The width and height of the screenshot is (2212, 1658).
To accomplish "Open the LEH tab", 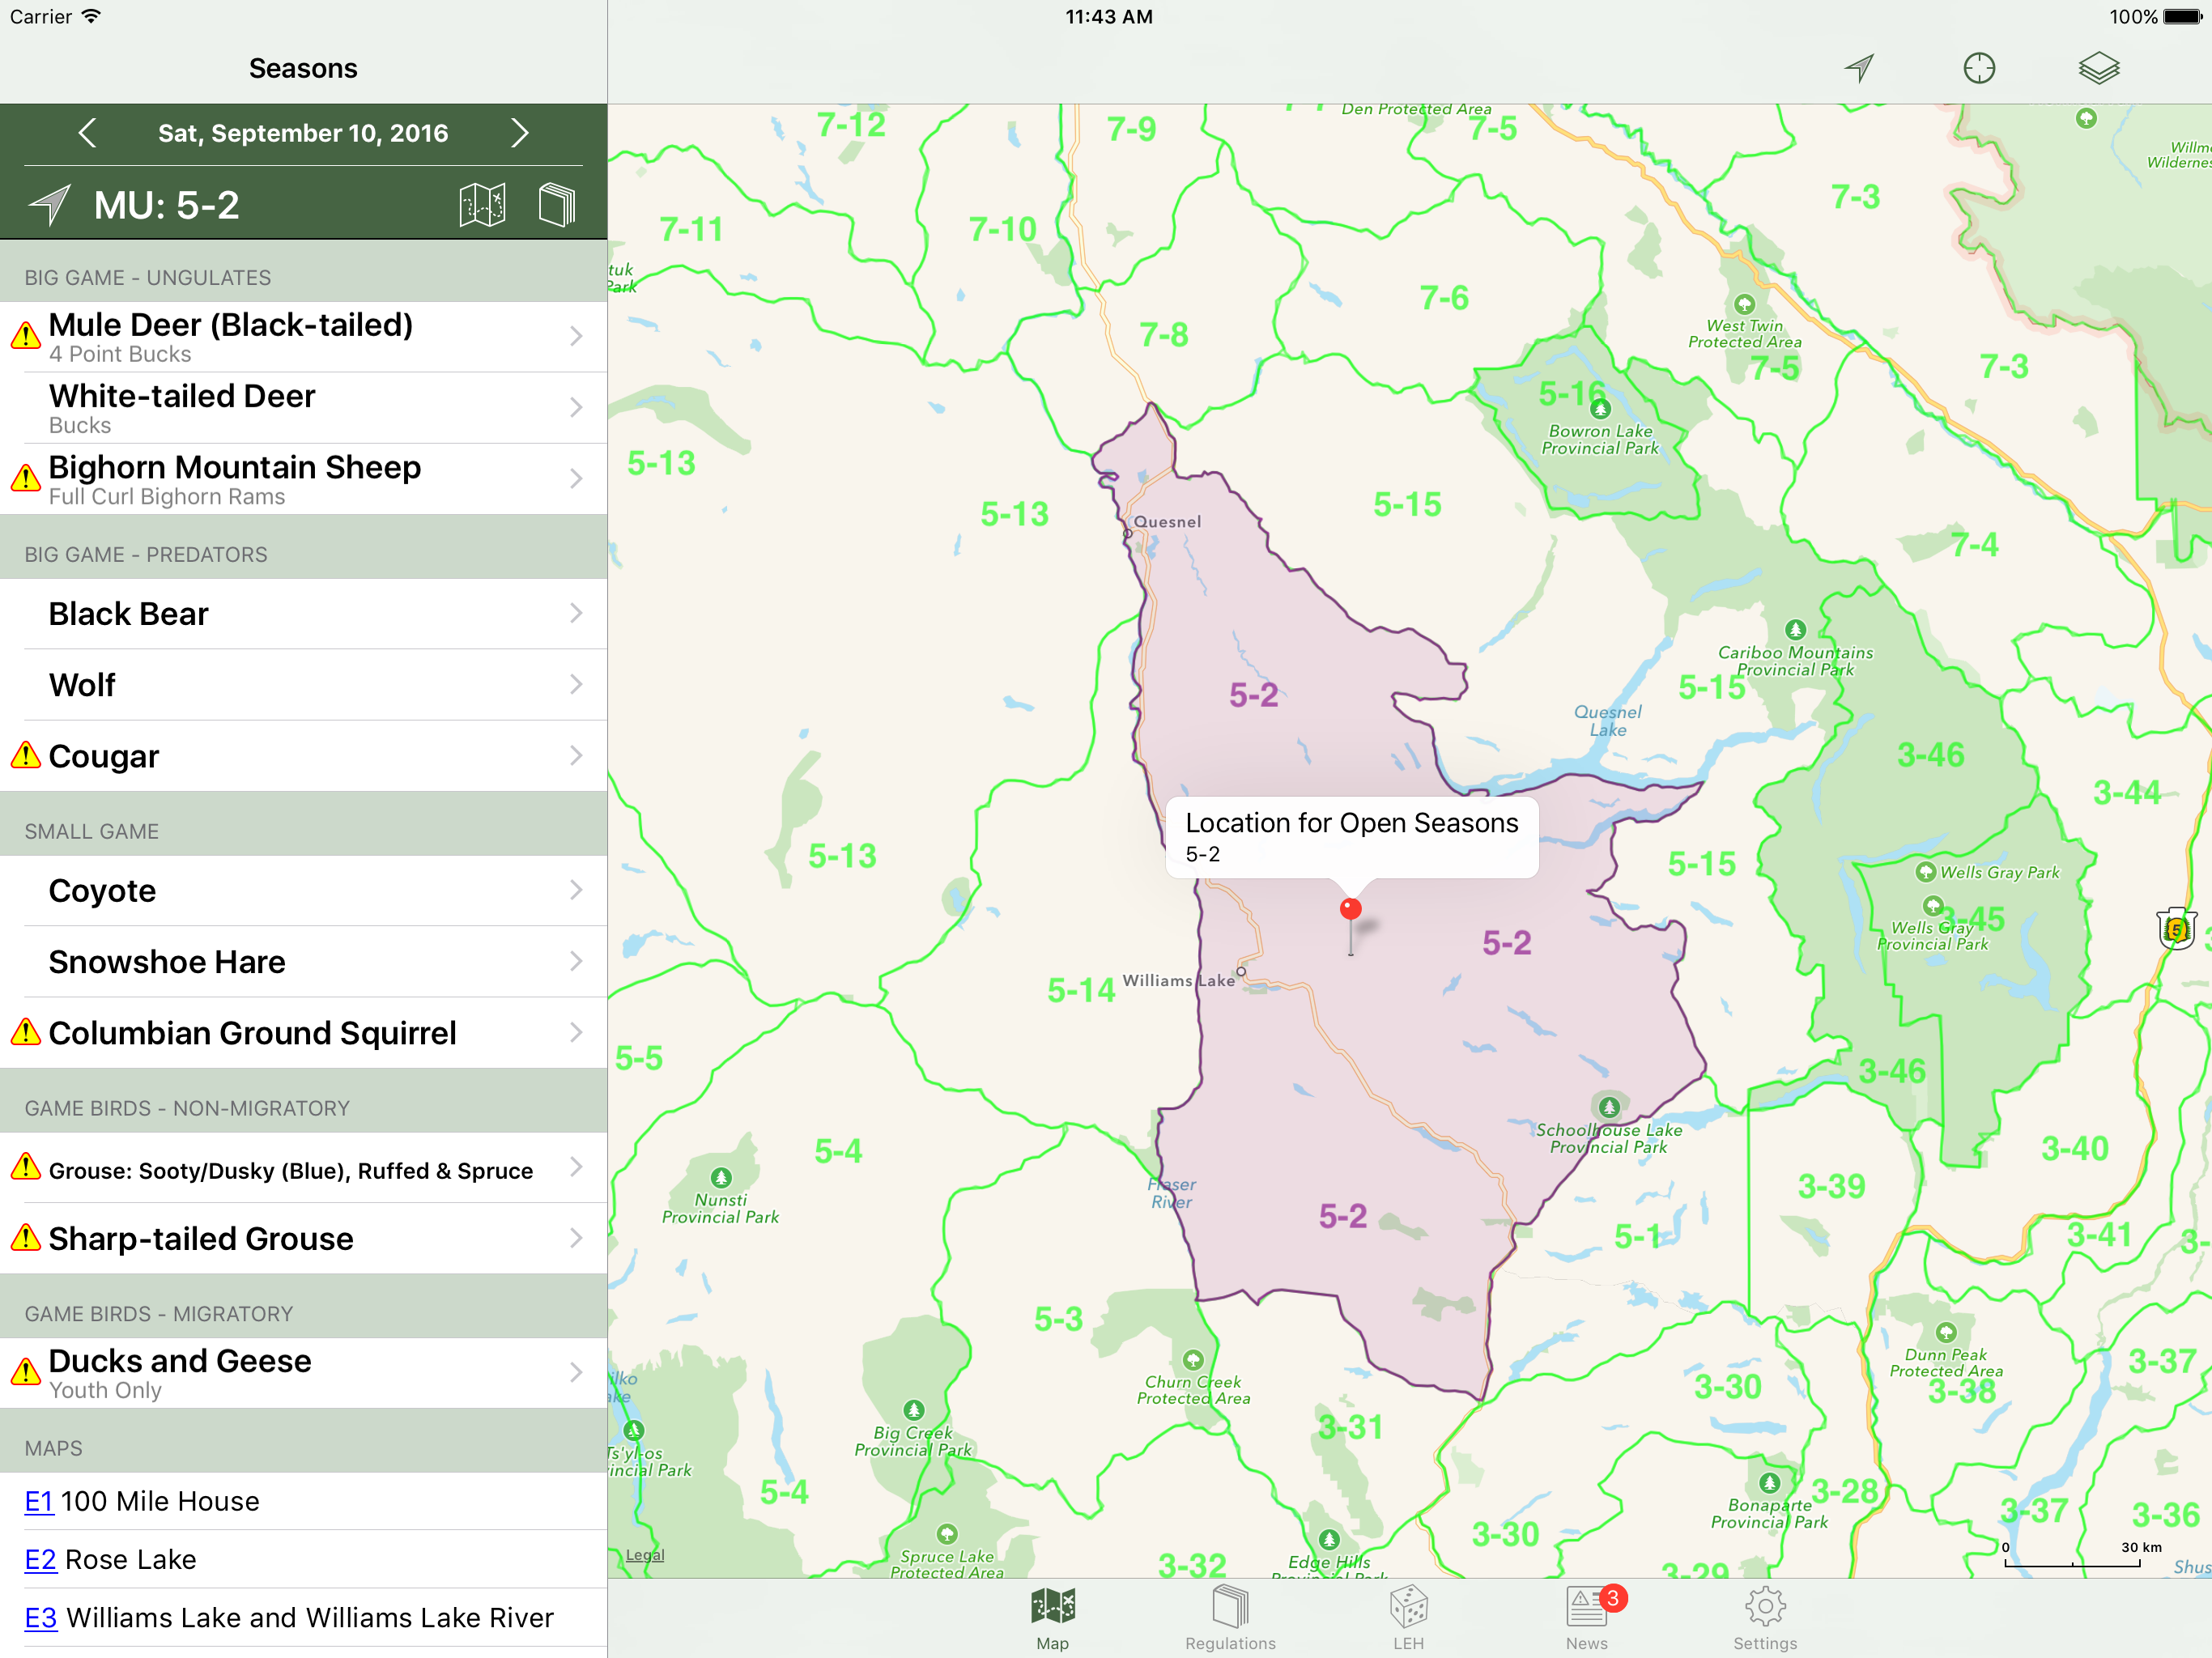I will click(x=1408, y=1617).
